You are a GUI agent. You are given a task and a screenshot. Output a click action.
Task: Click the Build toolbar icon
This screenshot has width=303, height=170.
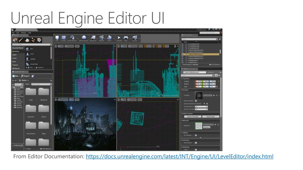pos(109,38)
